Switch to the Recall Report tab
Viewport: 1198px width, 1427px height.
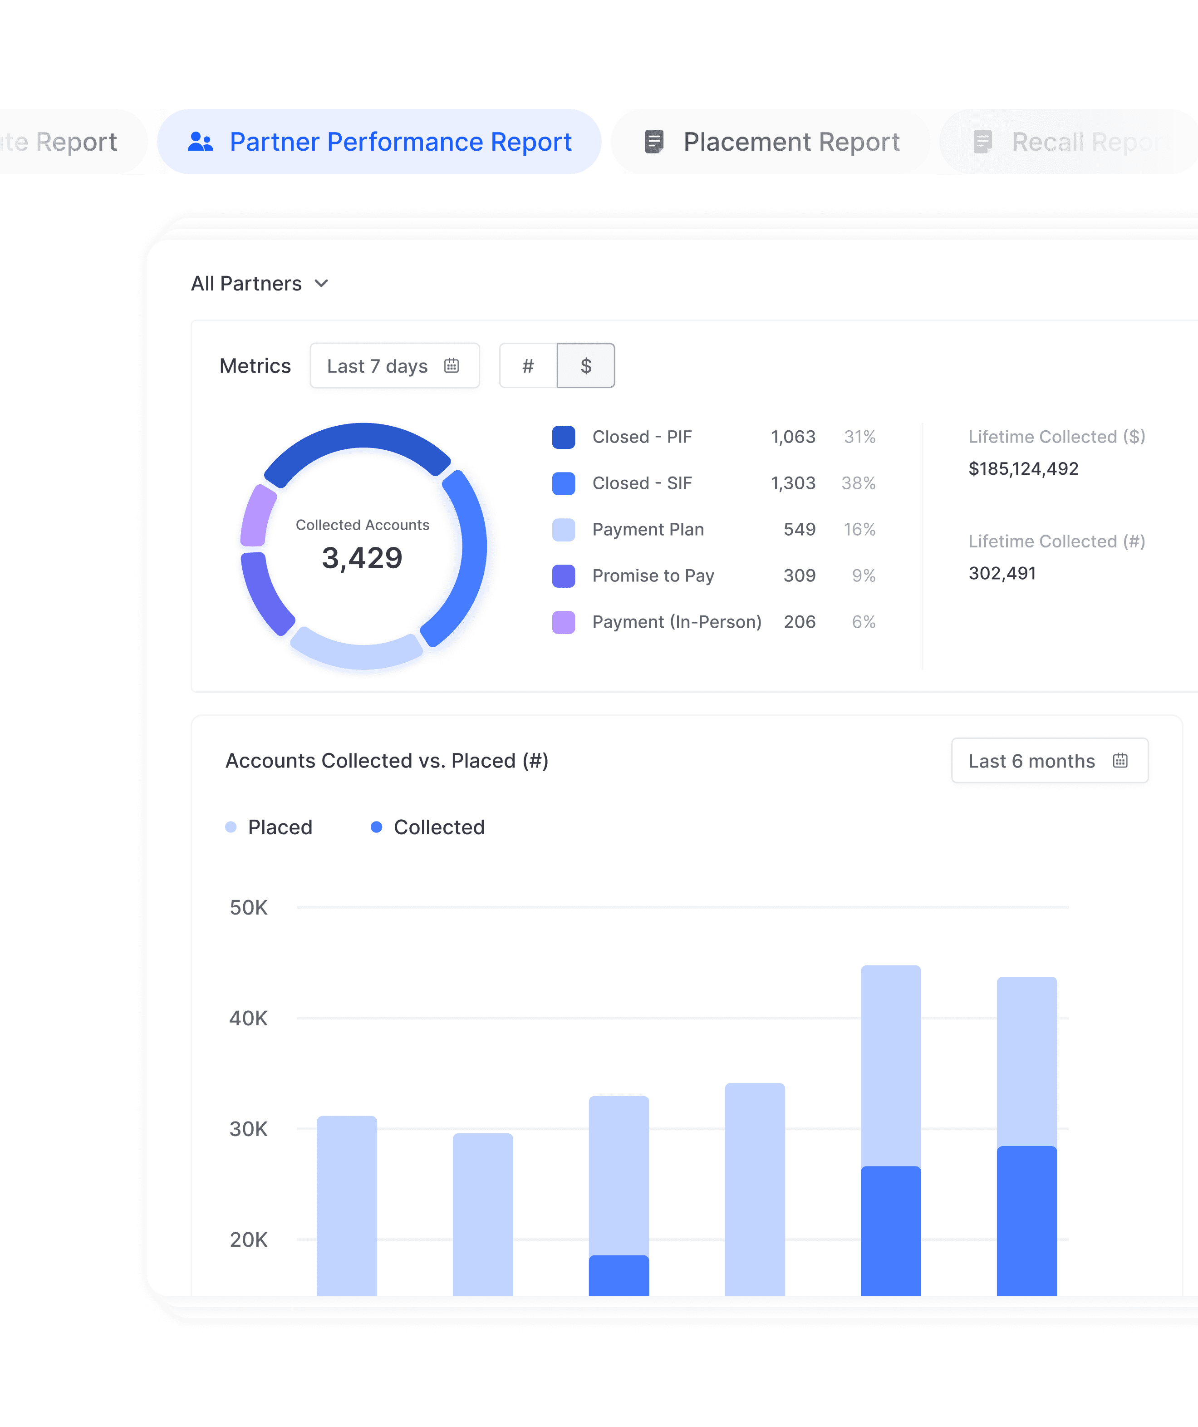[x=1087, y=141]
